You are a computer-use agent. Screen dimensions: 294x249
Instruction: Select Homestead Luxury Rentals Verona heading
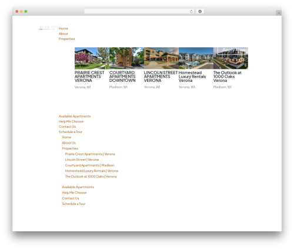pos(192,77)
